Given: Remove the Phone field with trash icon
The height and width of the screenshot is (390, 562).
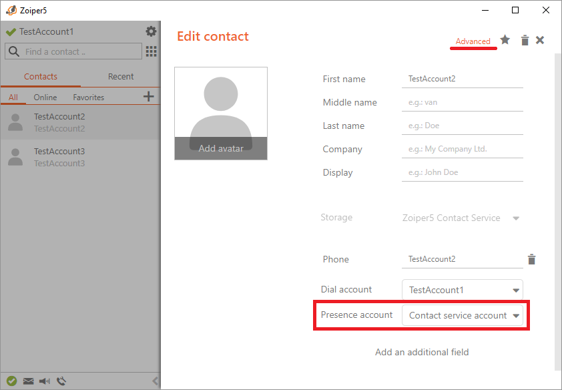Looking at the screenshot, I should click(x=531, y=260).
